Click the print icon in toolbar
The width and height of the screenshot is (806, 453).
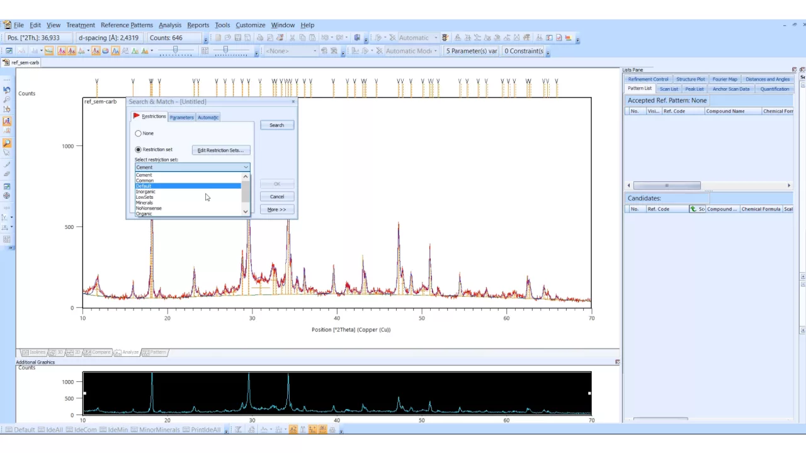pyautogui.click(x=259, y=38)
